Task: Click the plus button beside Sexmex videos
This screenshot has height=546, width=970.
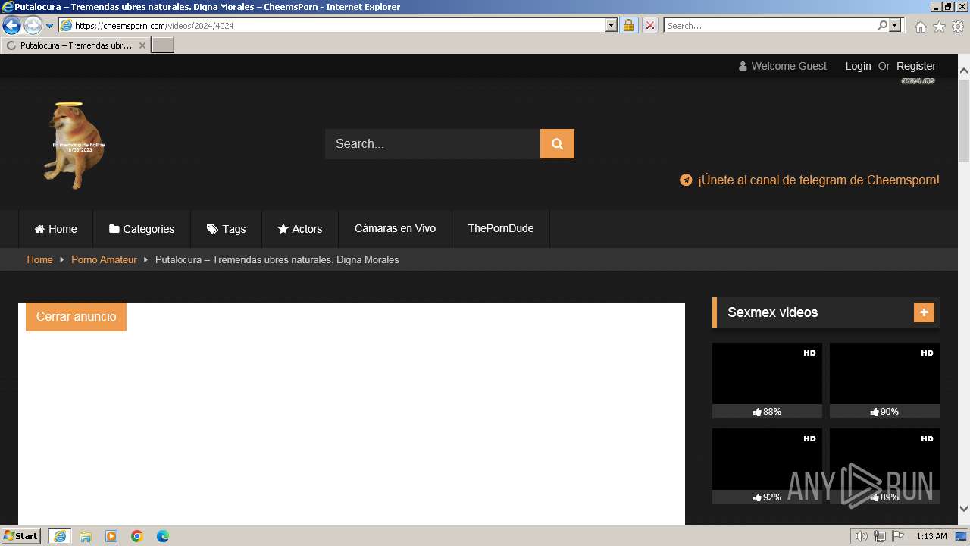Action: click(x=924, y=312)
